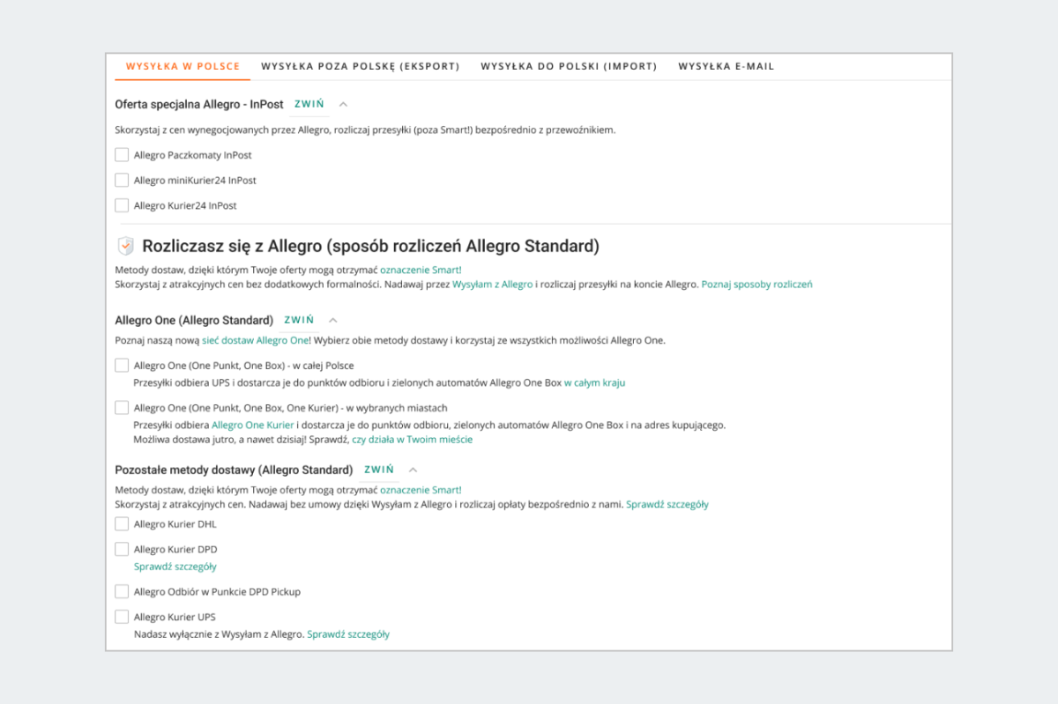Follow the sieć dostaw Allegro One link
The height and width of the screenshot is (704, 1058).
(x=256, y=340)
